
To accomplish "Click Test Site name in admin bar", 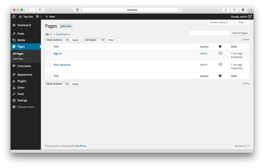I will click(x=28, y=16).
